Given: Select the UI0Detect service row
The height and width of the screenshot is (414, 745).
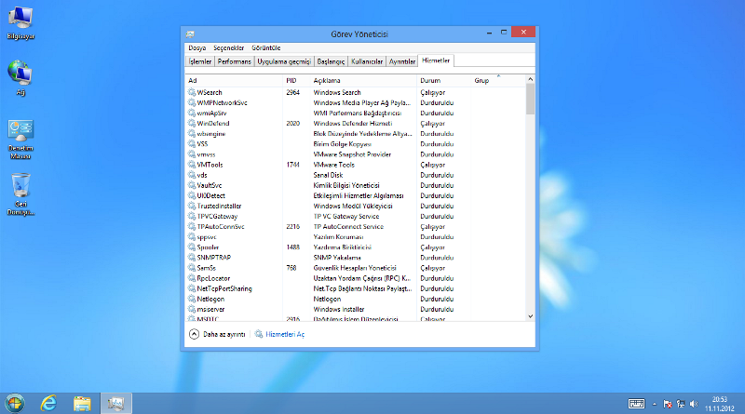Looking at the screenshot, I should coord(356,195).
